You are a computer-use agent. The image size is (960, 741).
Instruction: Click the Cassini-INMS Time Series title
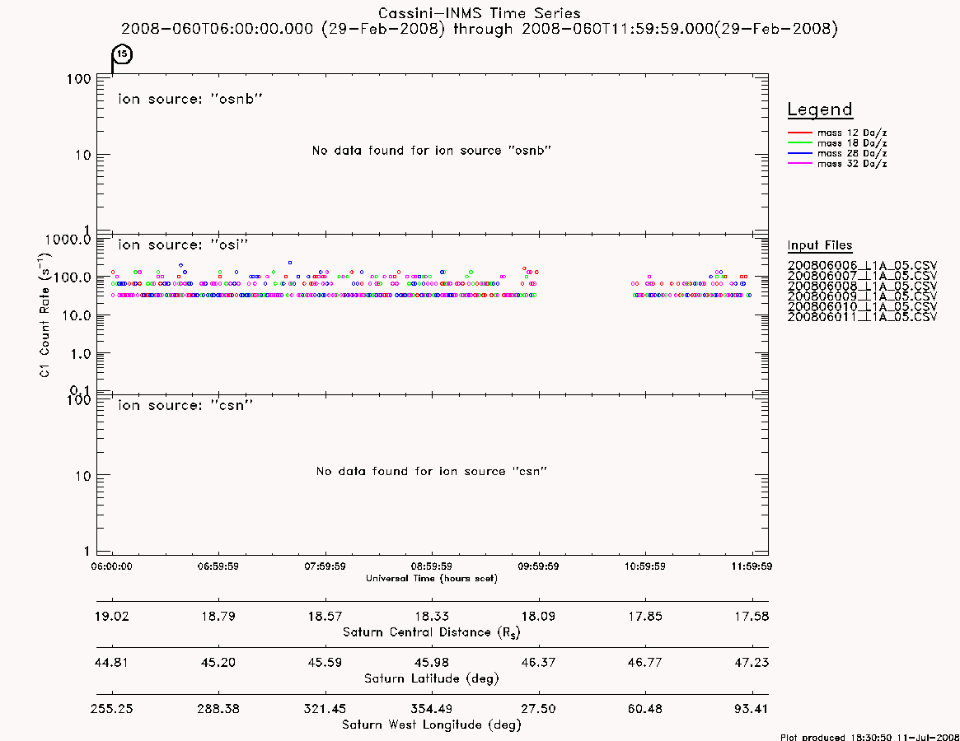tap(480, 13)
